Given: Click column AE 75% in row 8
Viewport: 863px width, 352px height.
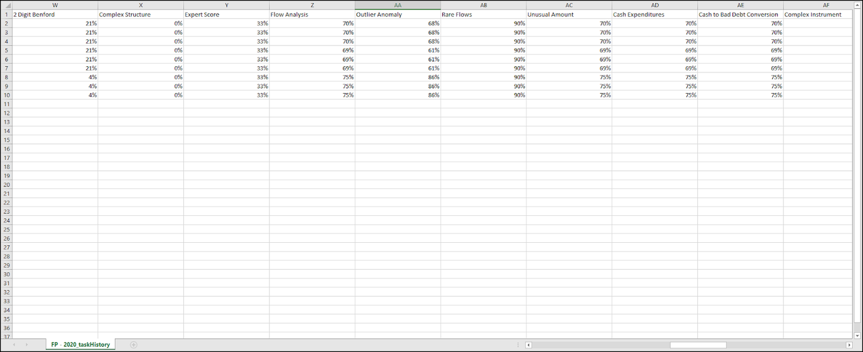Looking at the screenshot, I should [x=740, y=77].
